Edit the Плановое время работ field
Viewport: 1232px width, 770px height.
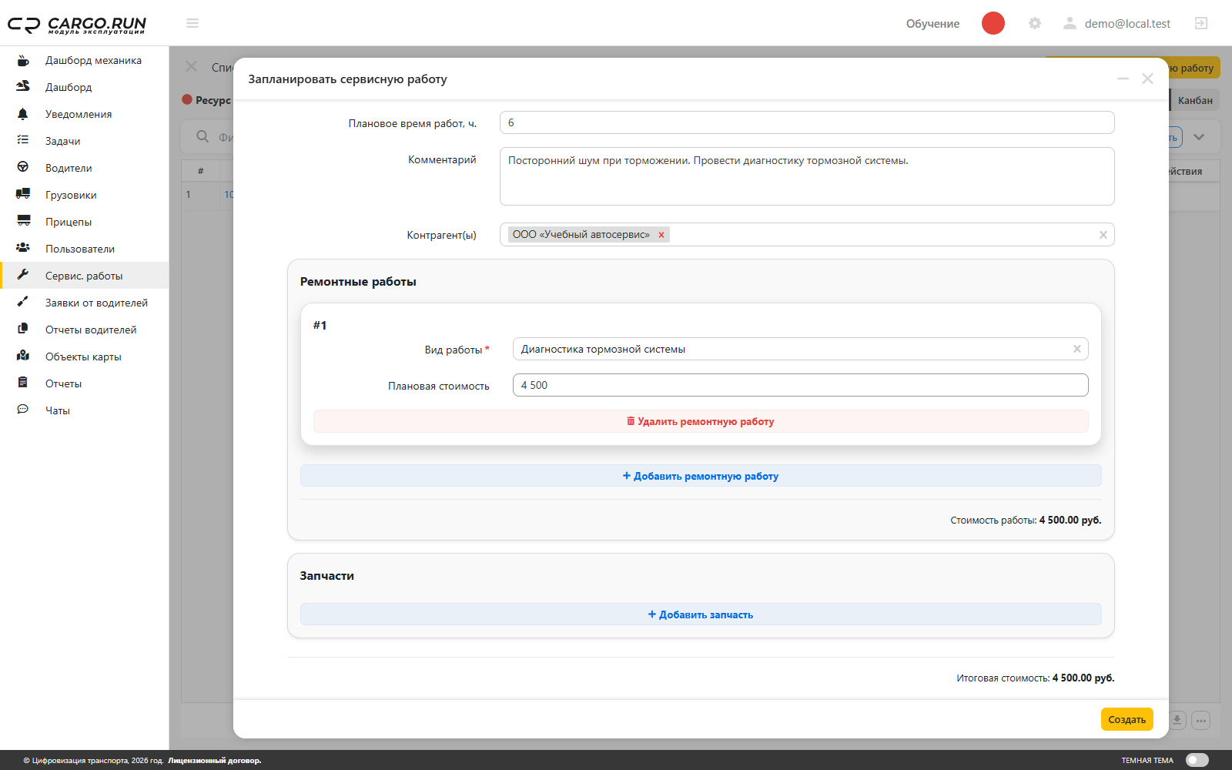(807, 122)
